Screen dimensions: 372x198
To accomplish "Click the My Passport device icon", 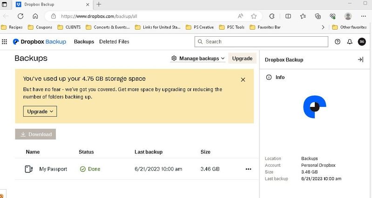I will [29, 169].
